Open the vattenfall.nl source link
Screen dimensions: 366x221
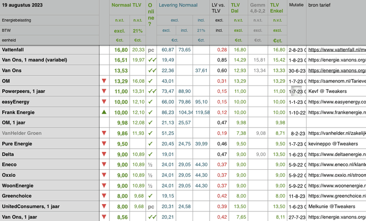[337, 49]
